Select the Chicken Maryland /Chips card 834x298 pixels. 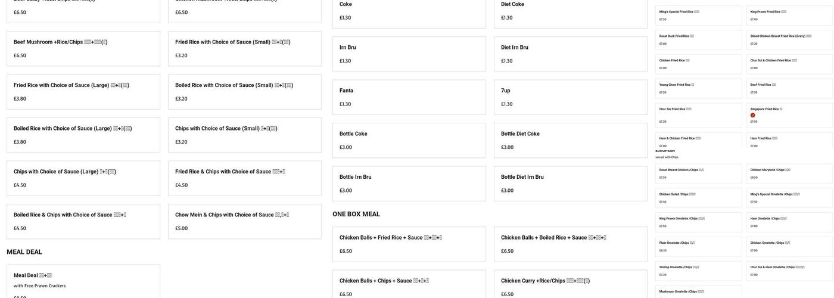790,173
